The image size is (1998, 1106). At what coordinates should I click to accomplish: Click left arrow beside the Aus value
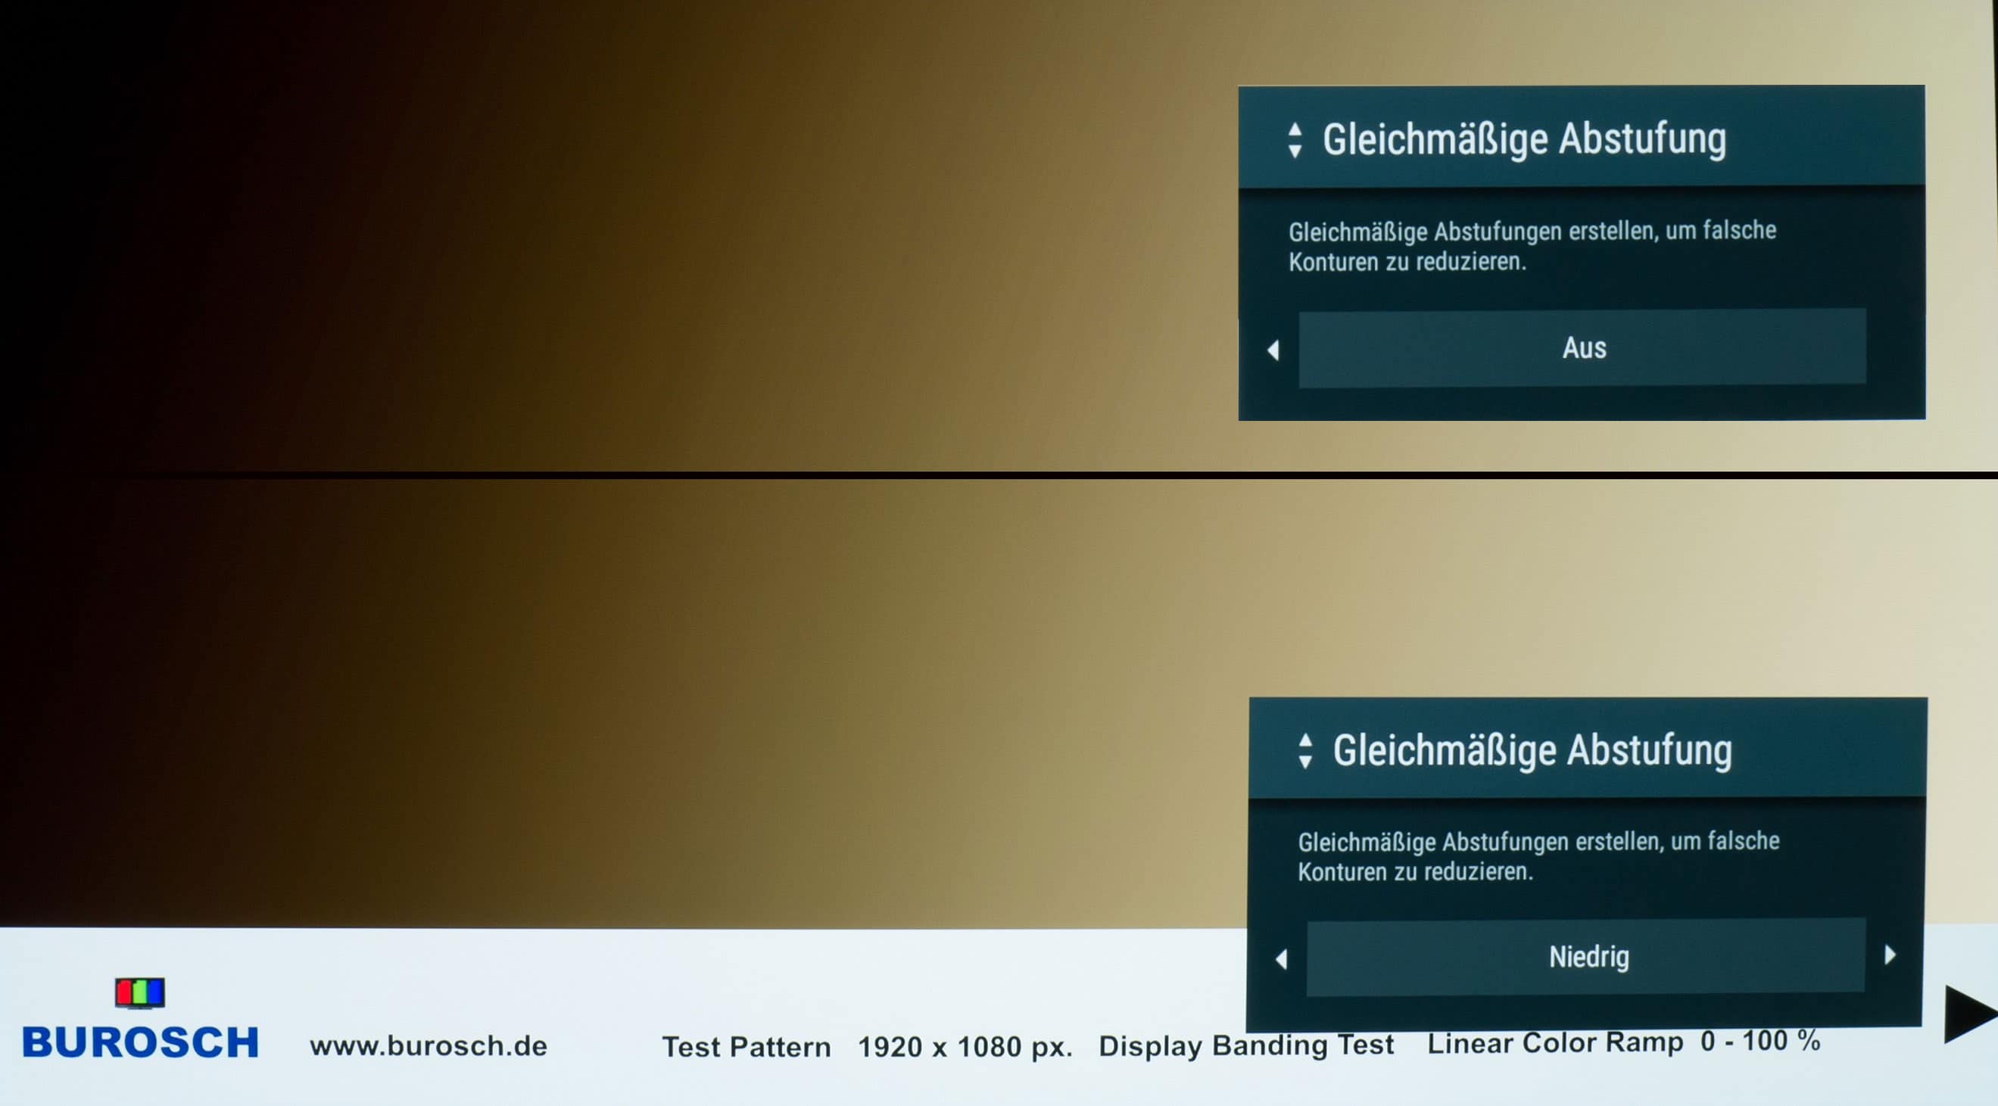(1273, 350)
